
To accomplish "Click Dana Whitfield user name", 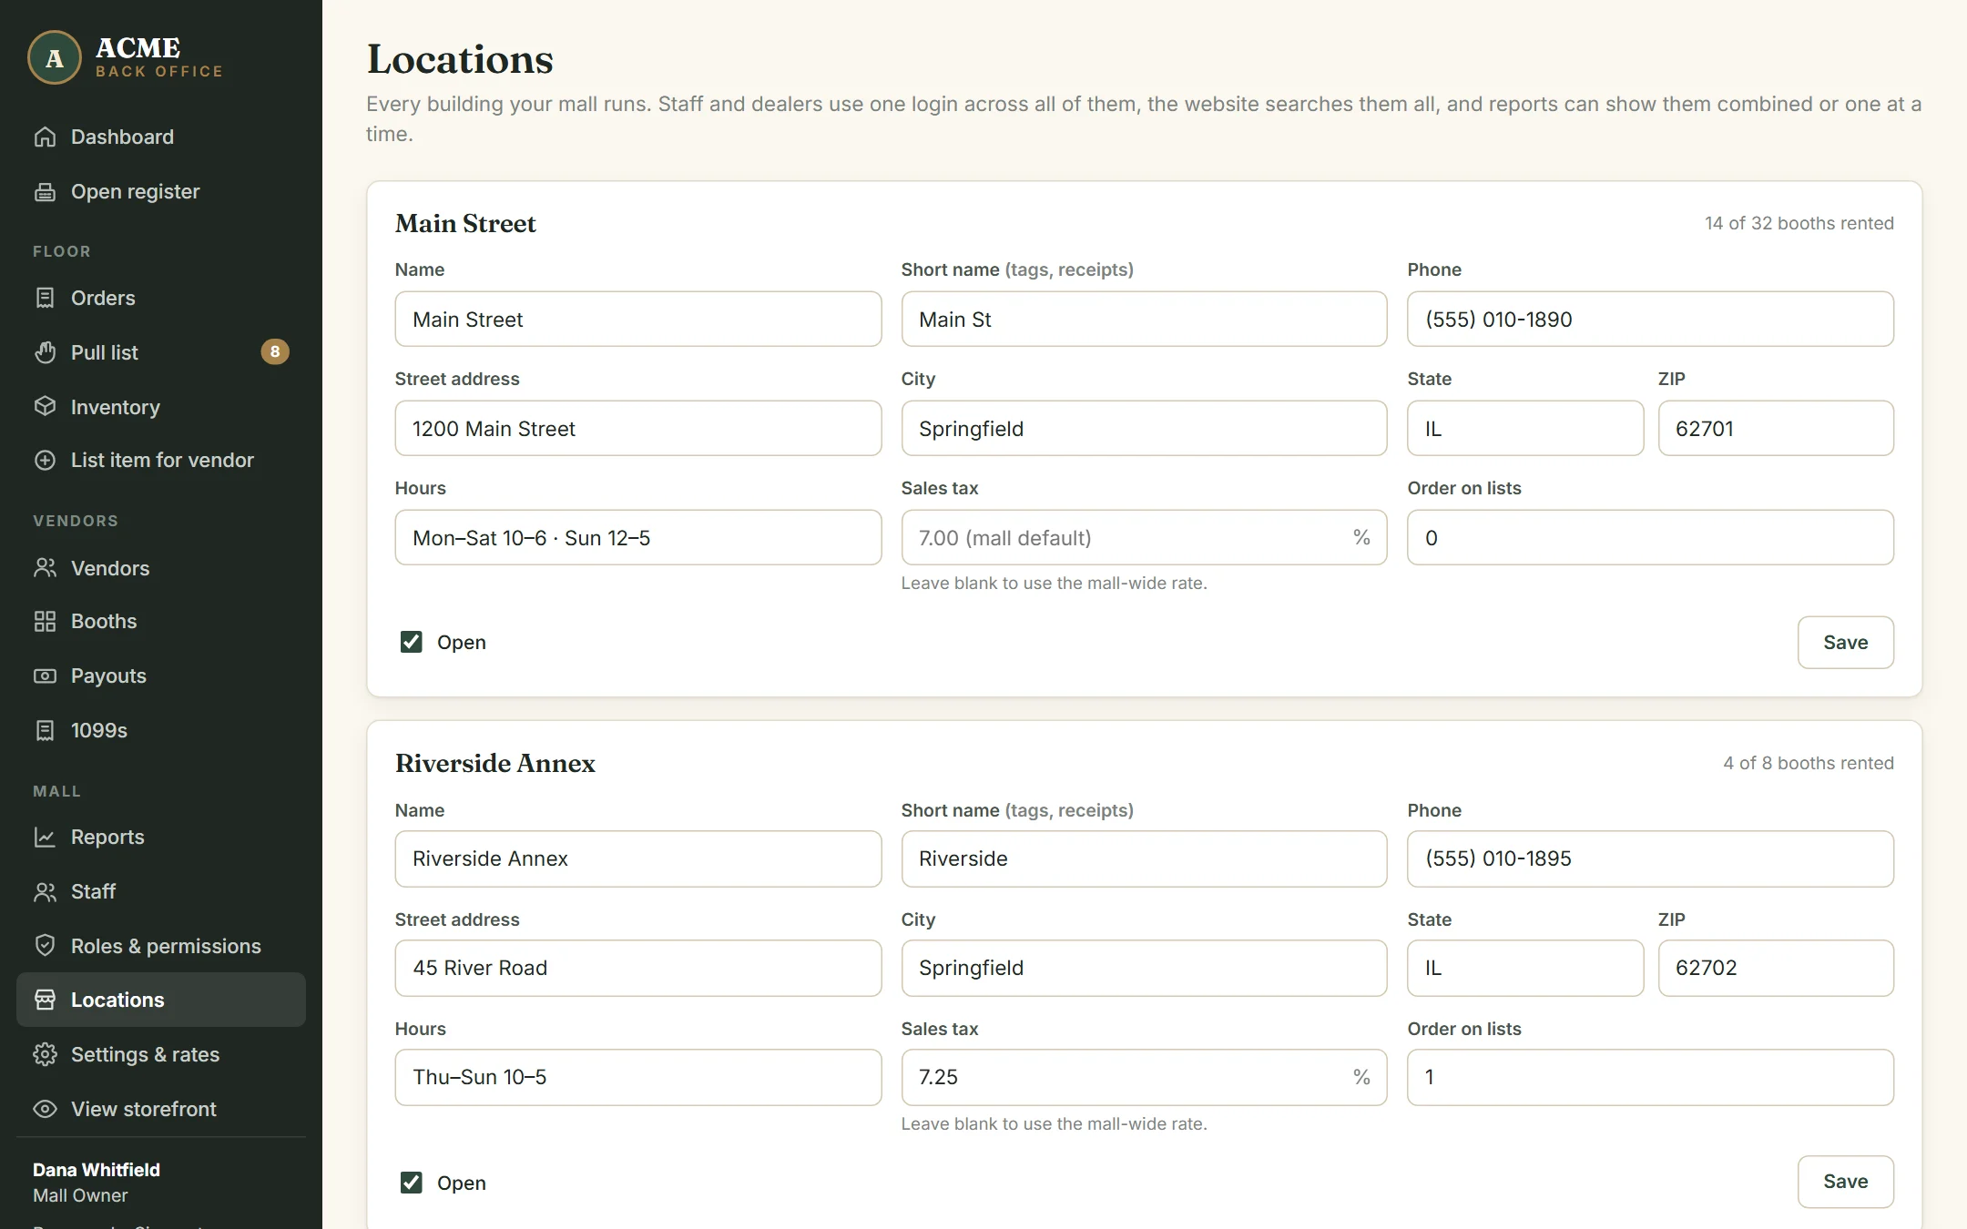I will (97, 1170).
